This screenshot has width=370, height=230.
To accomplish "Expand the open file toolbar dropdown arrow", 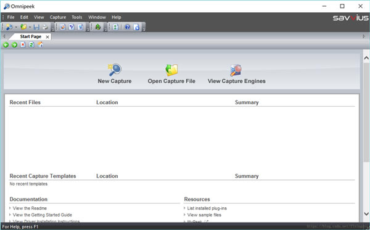I will click(x=30, y=27).
